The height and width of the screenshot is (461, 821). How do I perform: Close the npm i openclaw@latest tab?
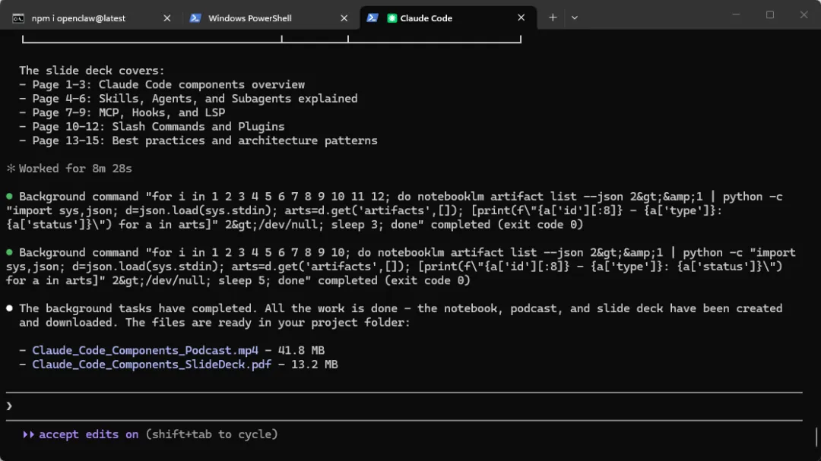point(167,18)
